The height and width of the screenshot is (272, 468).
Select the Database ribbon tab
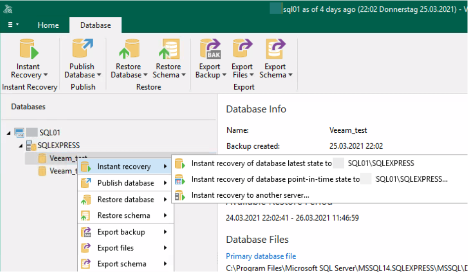[96, 25]
